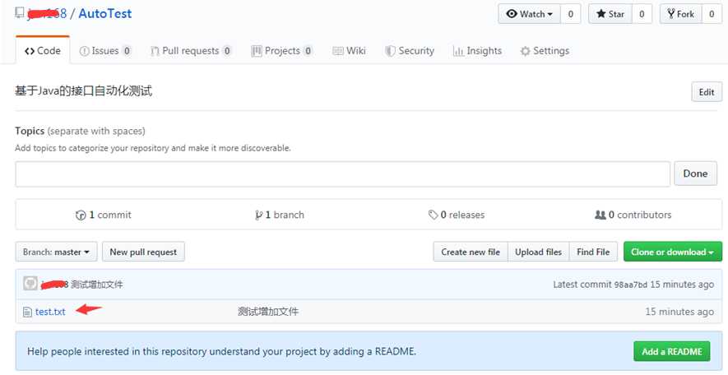The width and height of the screenshot is (728, 375).
Task: Click the star icon on the Star button
Action: 600,14
